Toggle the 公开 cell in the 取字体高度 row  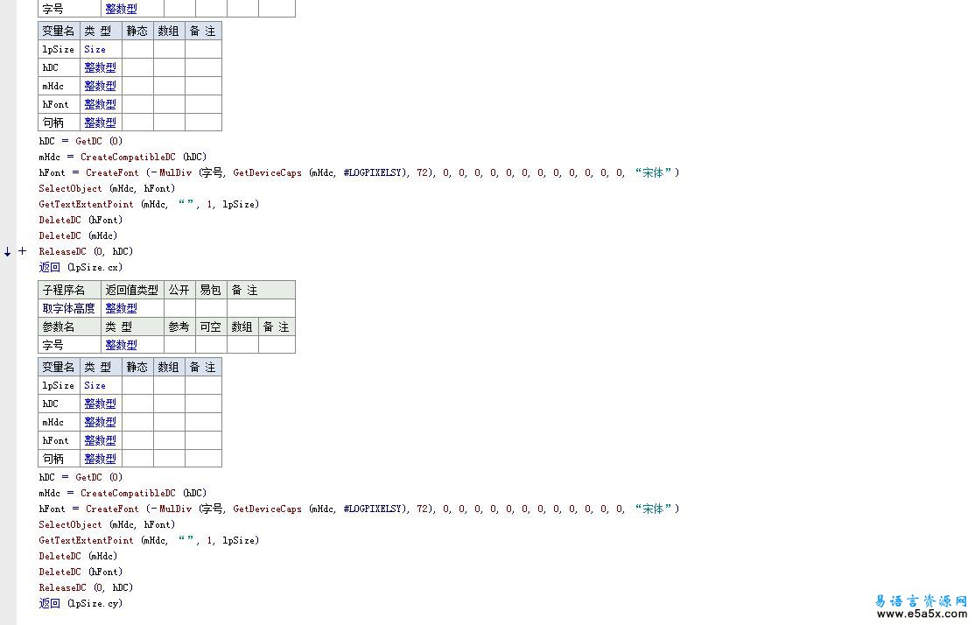click(179, 308)
